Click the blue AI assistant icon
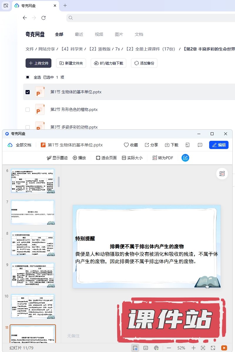Viewport: 235px width, 352px height. (185, 158)
